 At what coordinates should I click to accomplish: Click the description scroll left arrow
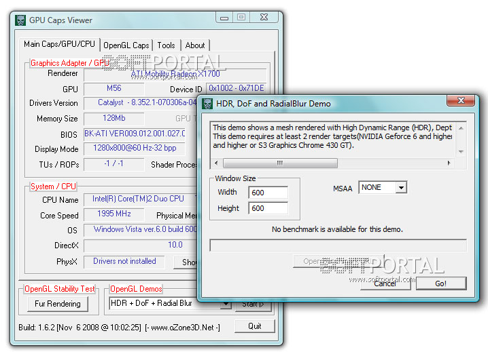coord(216,163)
